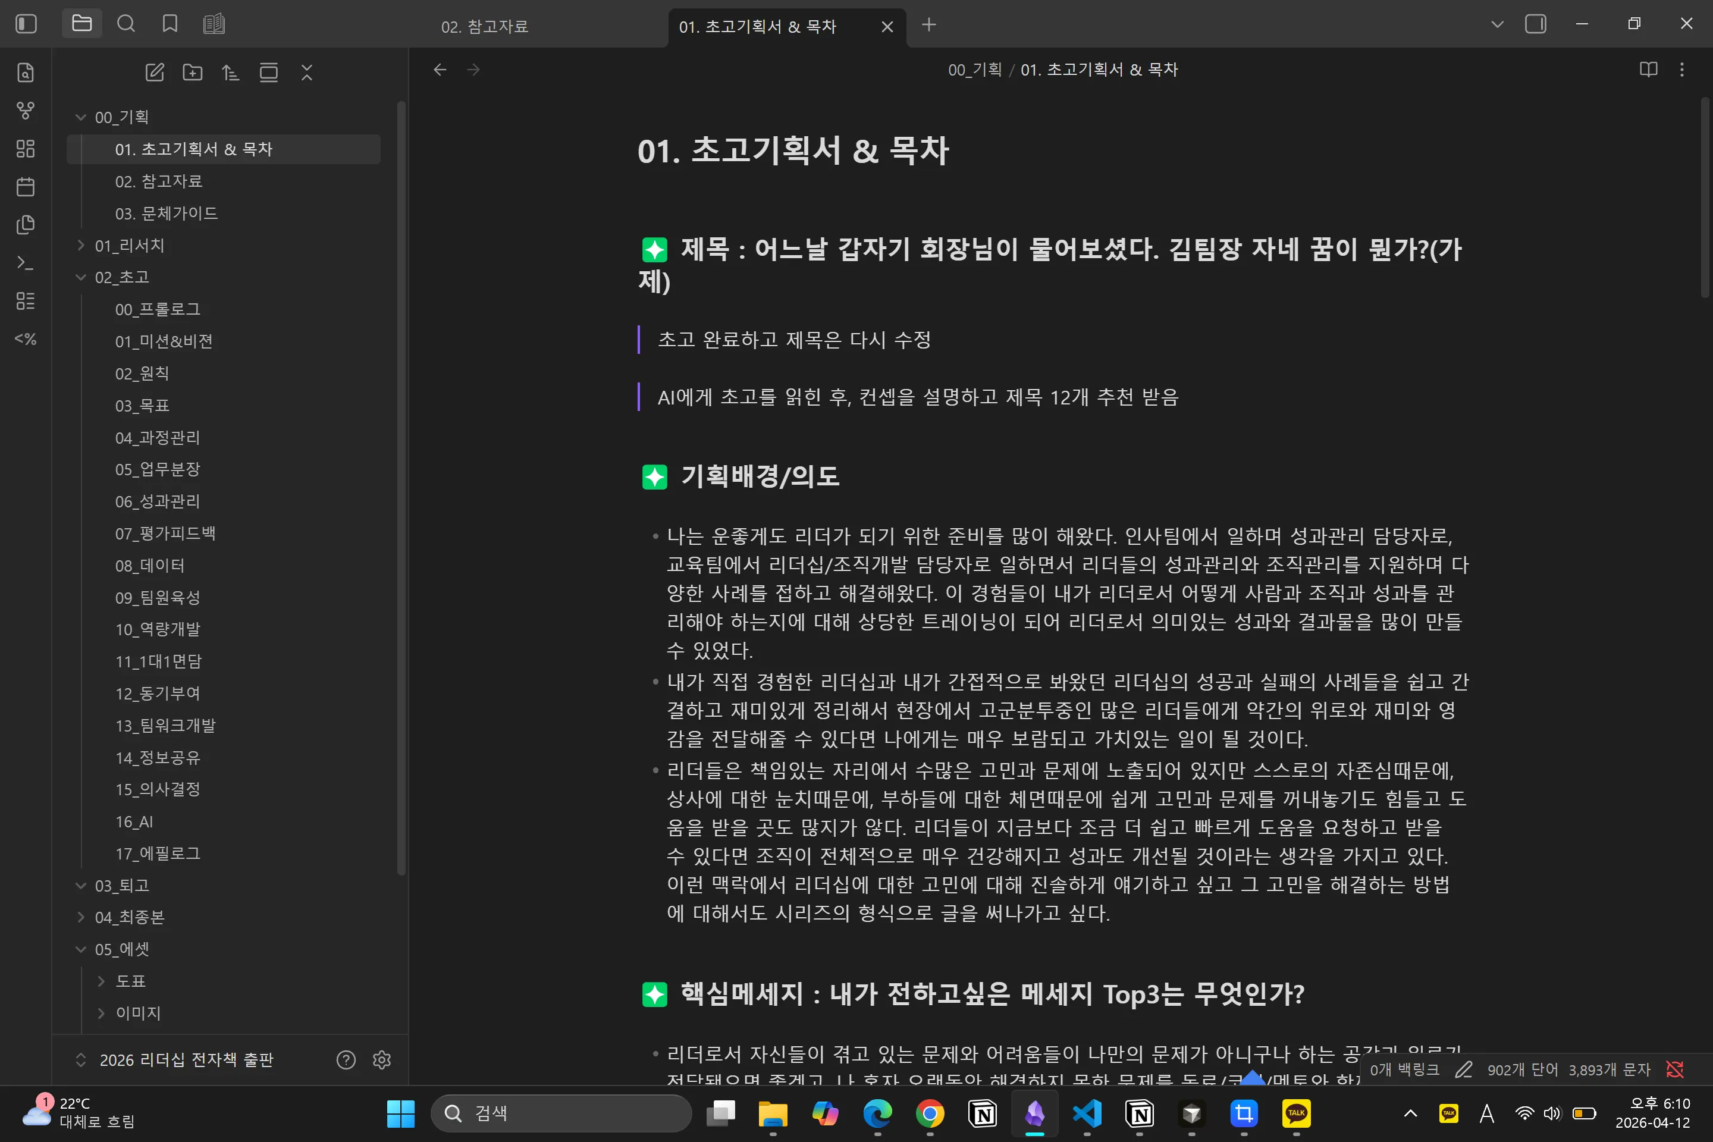Create a new folder in file explorer

point(192,72)
